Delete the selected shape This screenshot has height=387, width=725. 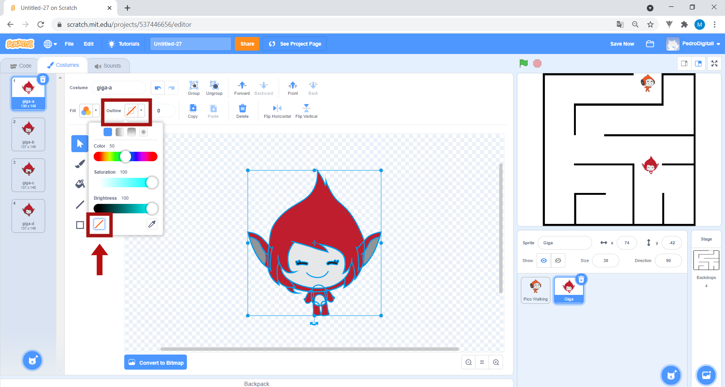[x=242, y=111]
